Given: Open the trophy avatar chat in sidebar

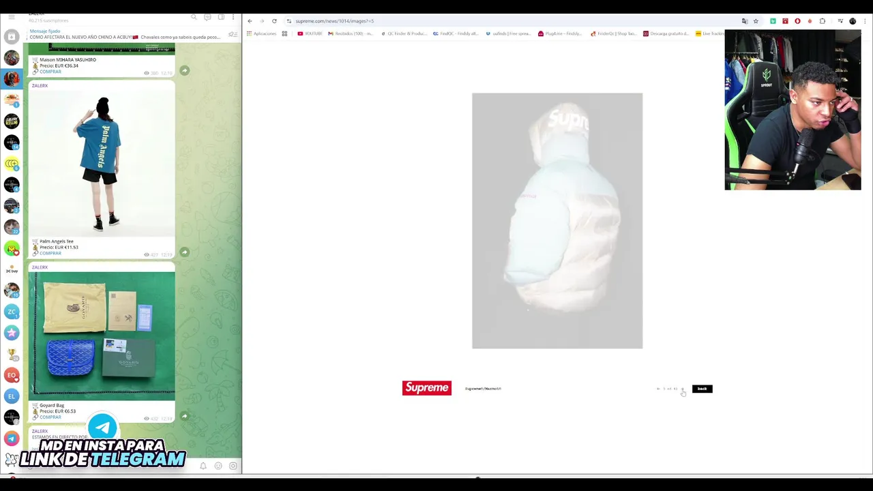Looking at the screenshot, I should [x=12, y=354].
